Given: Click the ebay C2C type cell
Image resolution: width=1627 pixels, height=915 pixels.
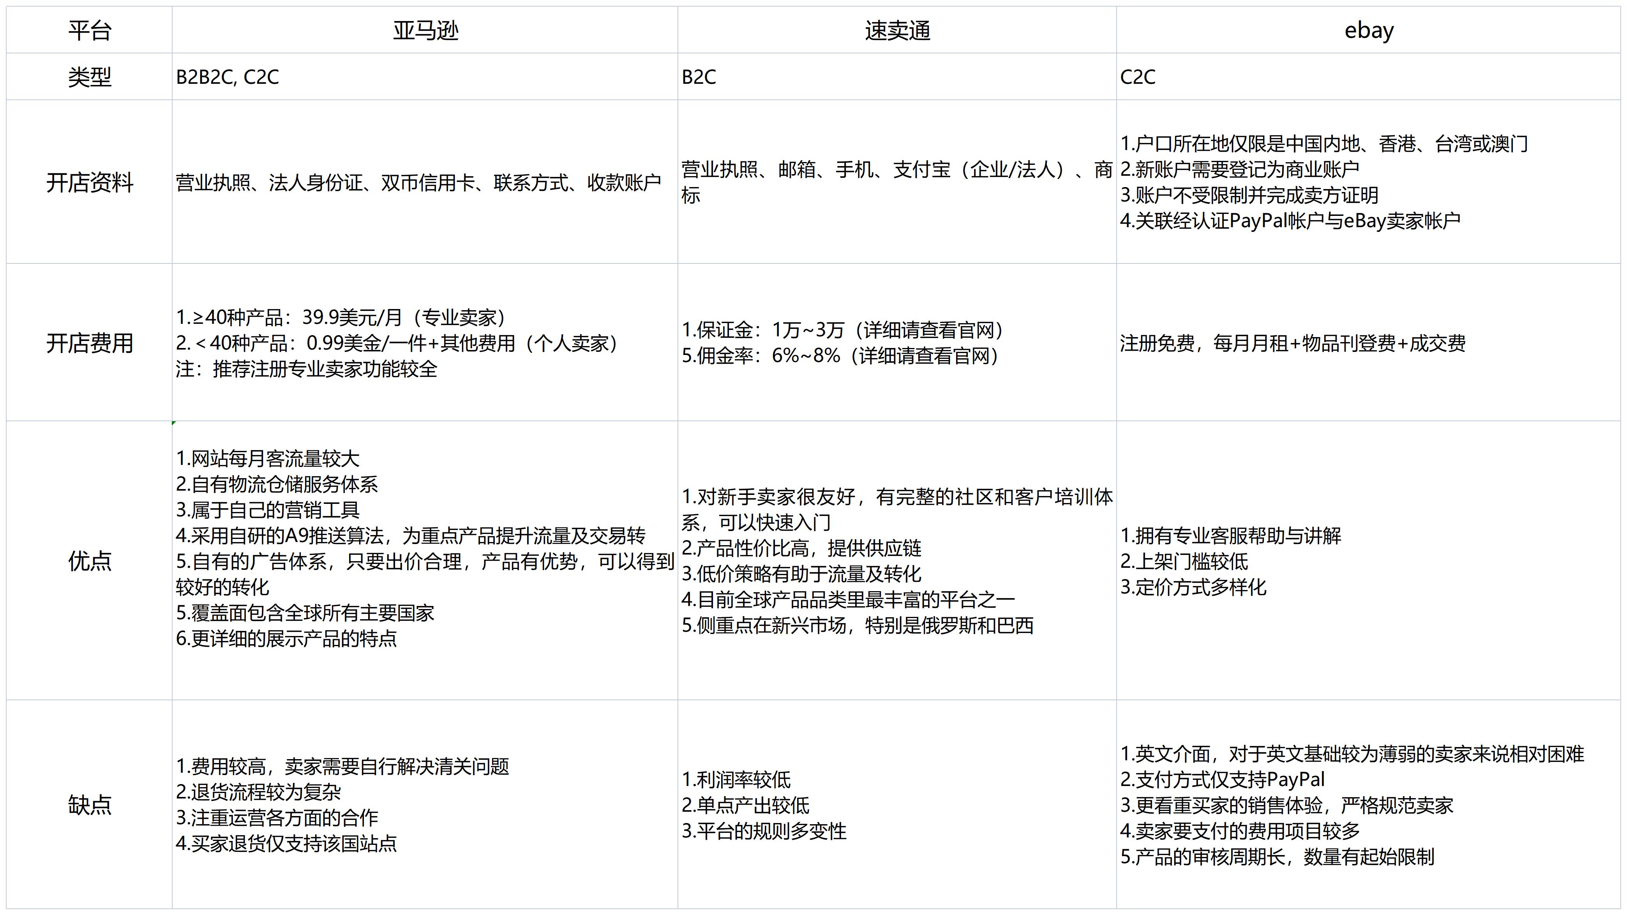Looking at the screenshot, I should pos(1368,76).
